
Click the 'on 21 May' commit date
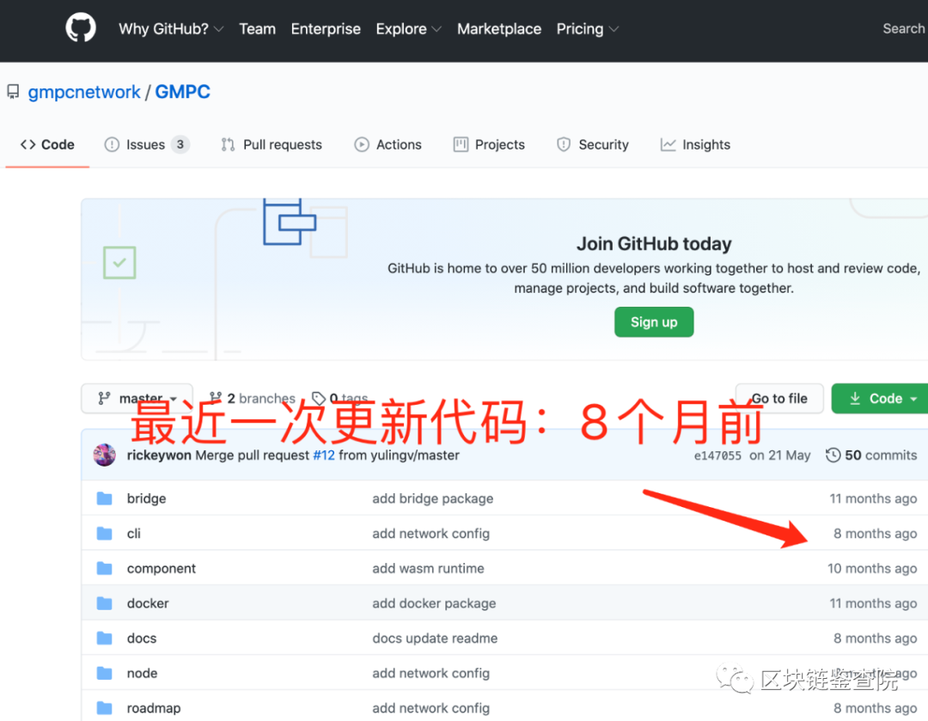(780, 455)
